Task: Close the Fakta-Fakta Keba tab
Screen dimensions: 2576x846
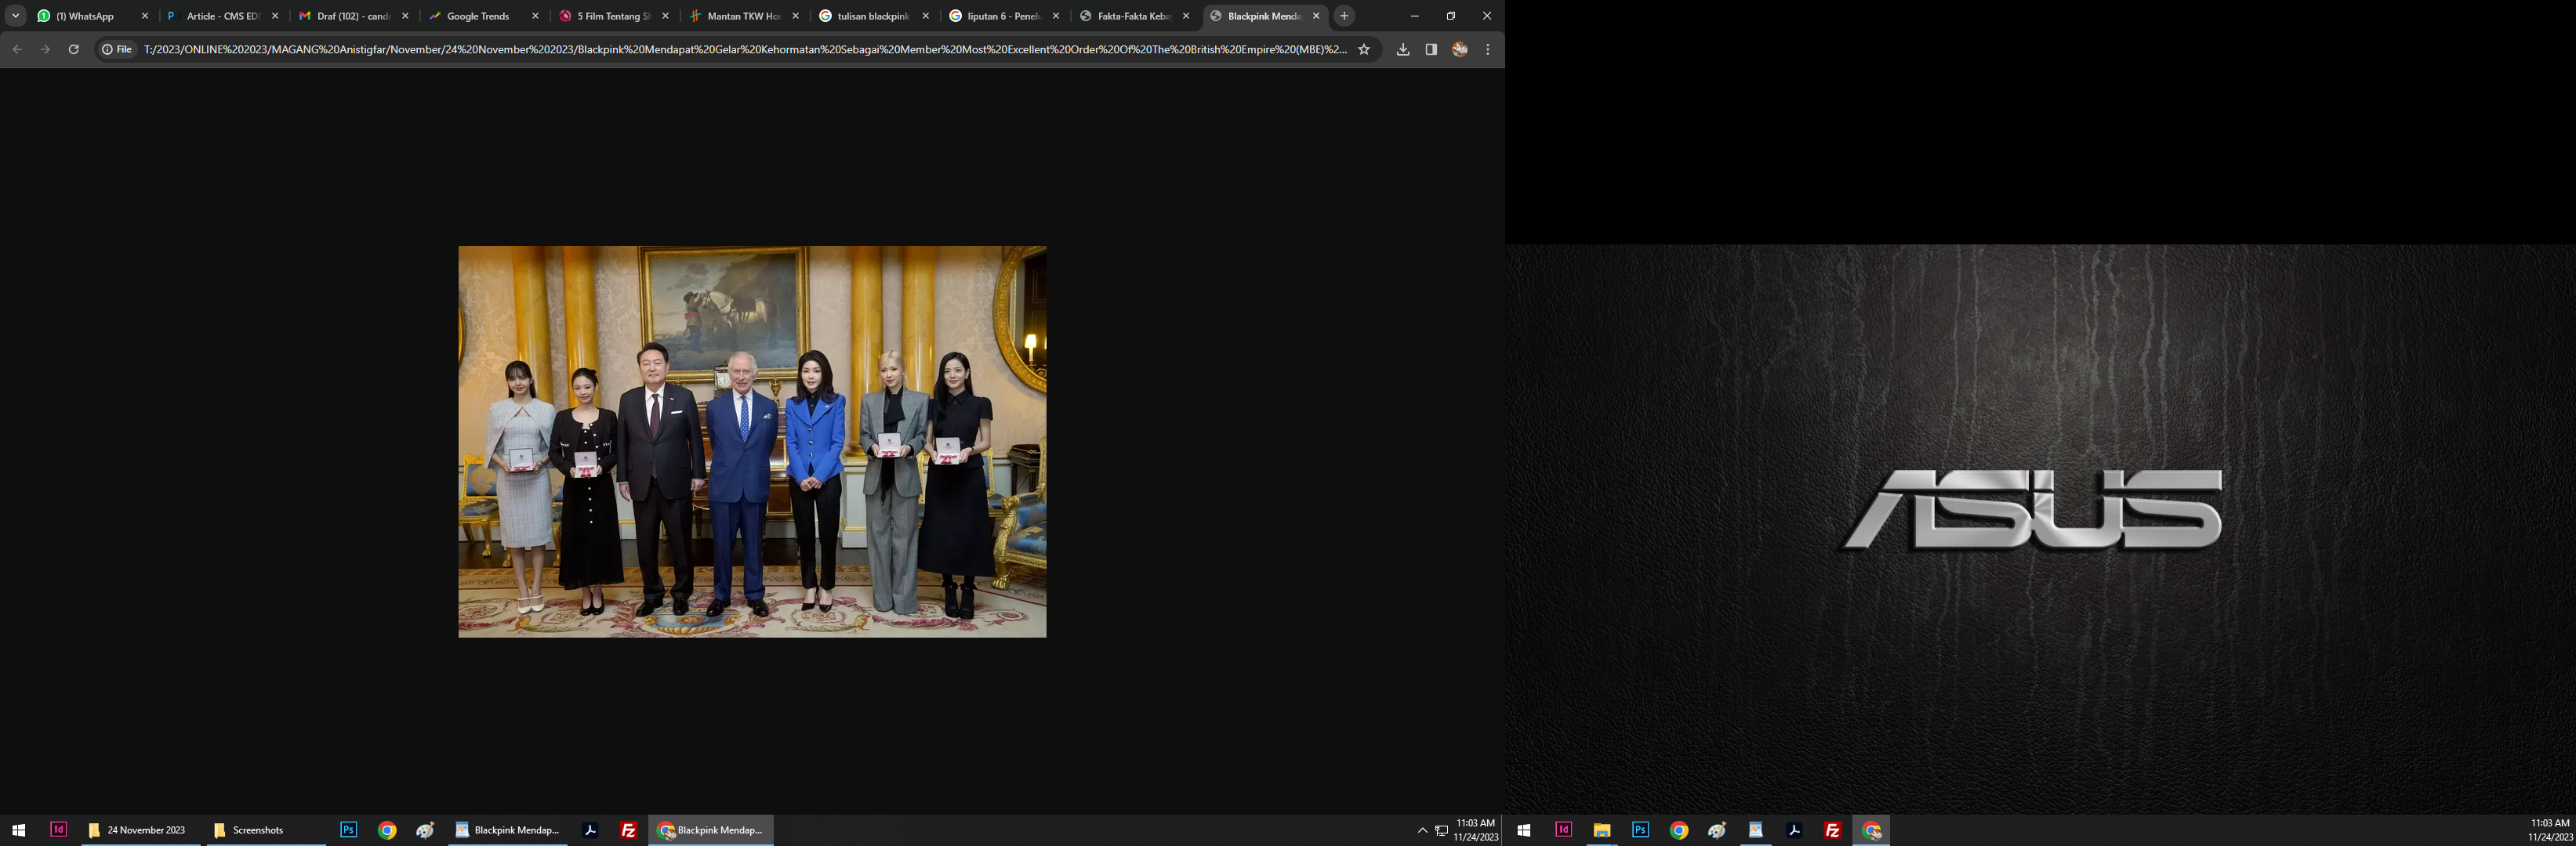Action: pyautogui.click(x=1186, y=16)
